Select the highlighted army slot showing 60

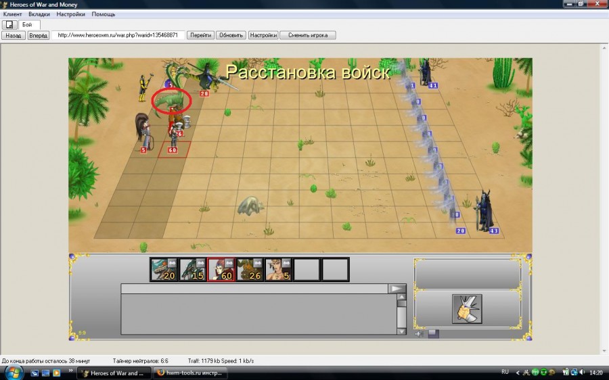click(221, 269)
